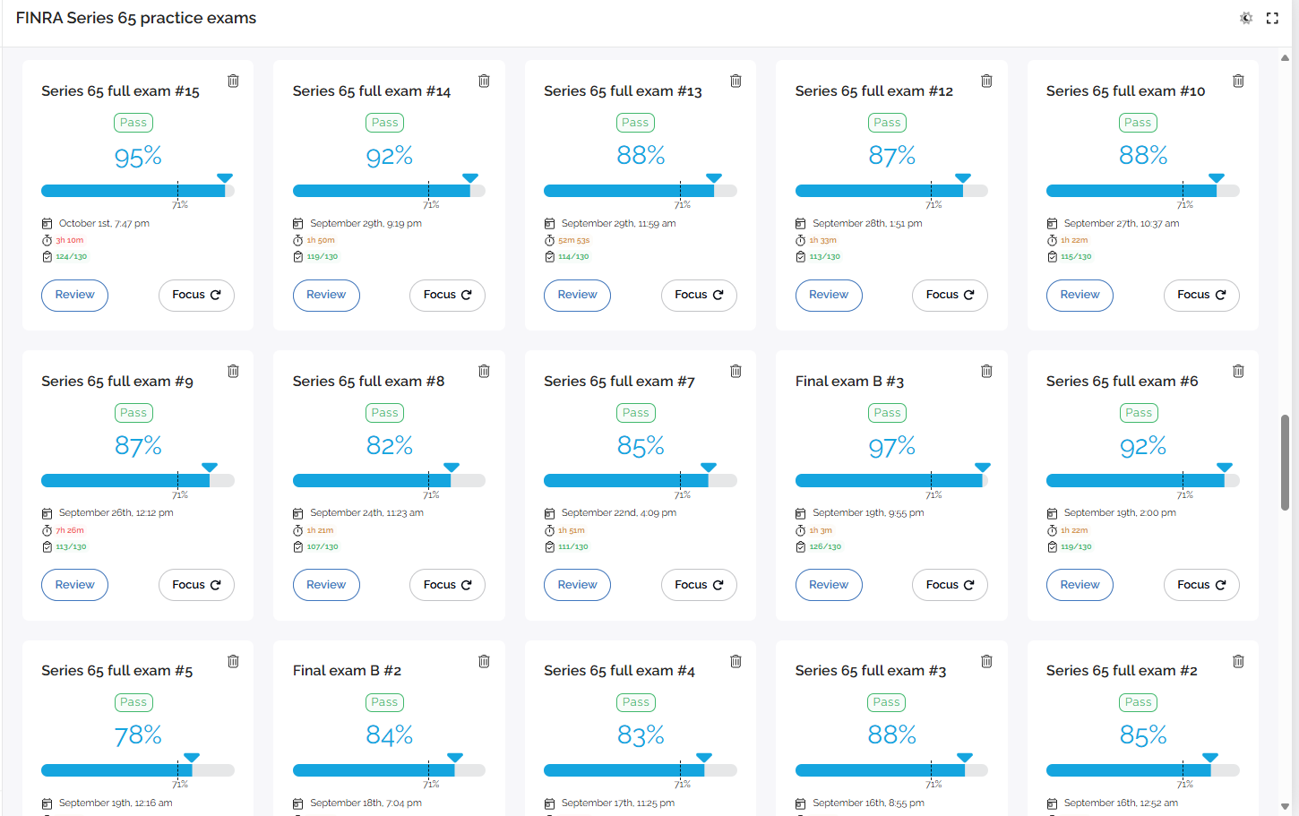Open Focus mode for exam #14
The height and width of the screenshot is (816, 1299).
447,295
